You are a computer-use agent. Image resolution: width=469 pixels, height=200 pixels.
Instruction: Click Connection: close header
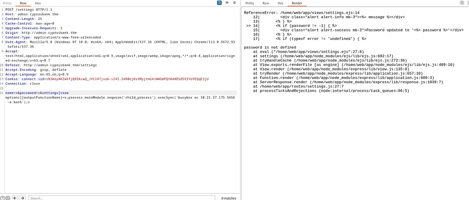23,84
